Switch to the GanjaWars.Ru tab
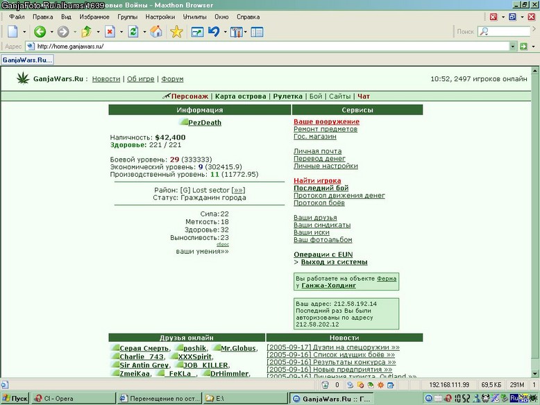This screenshot has width=540, height=405. coord(27,60)
